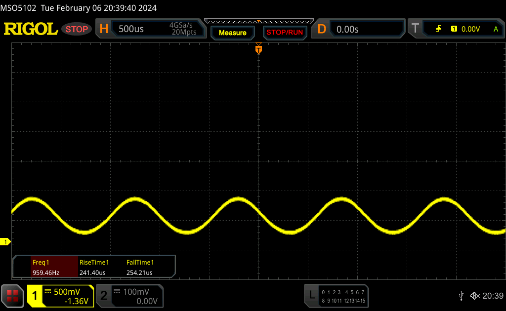Open the 0.00s horizontal delay setting
Screen dimensions: 506x311
(347, 29)
